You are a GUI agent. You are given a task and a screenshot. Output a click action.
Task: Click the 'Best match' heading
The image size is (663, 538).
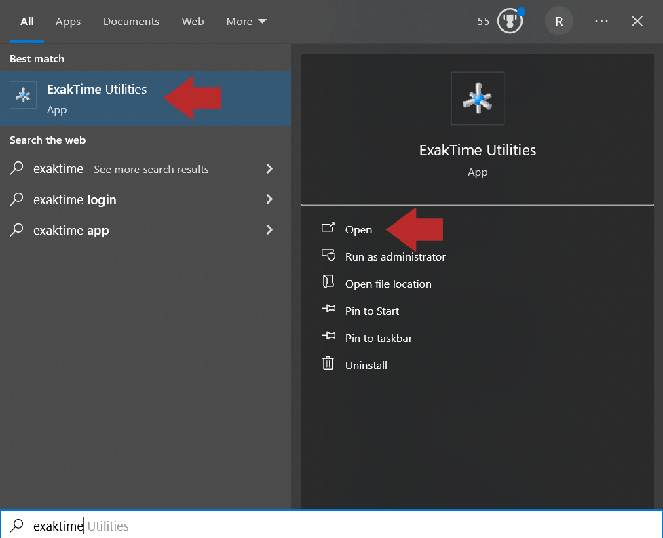pyautogui.click(x=37, y=59)
